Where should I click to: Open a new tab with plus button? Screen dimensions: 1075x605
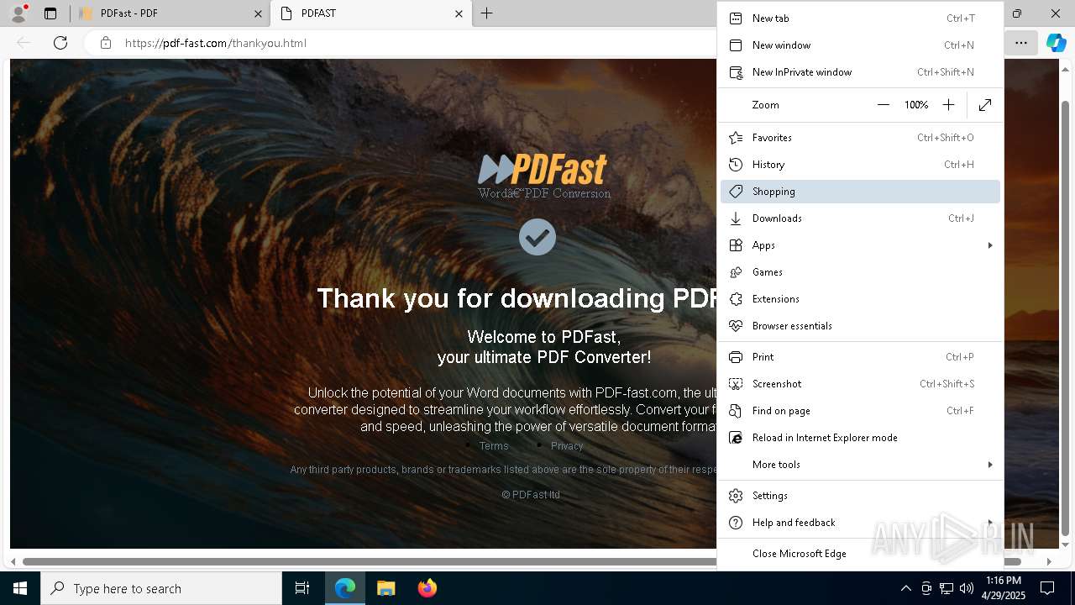pyautogui.click(x=486, y=13)
